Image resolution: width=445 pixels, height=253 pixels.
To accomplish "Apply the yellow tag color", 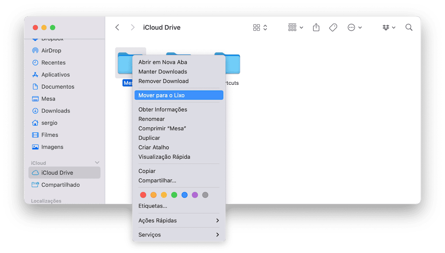I will point(164,195).
